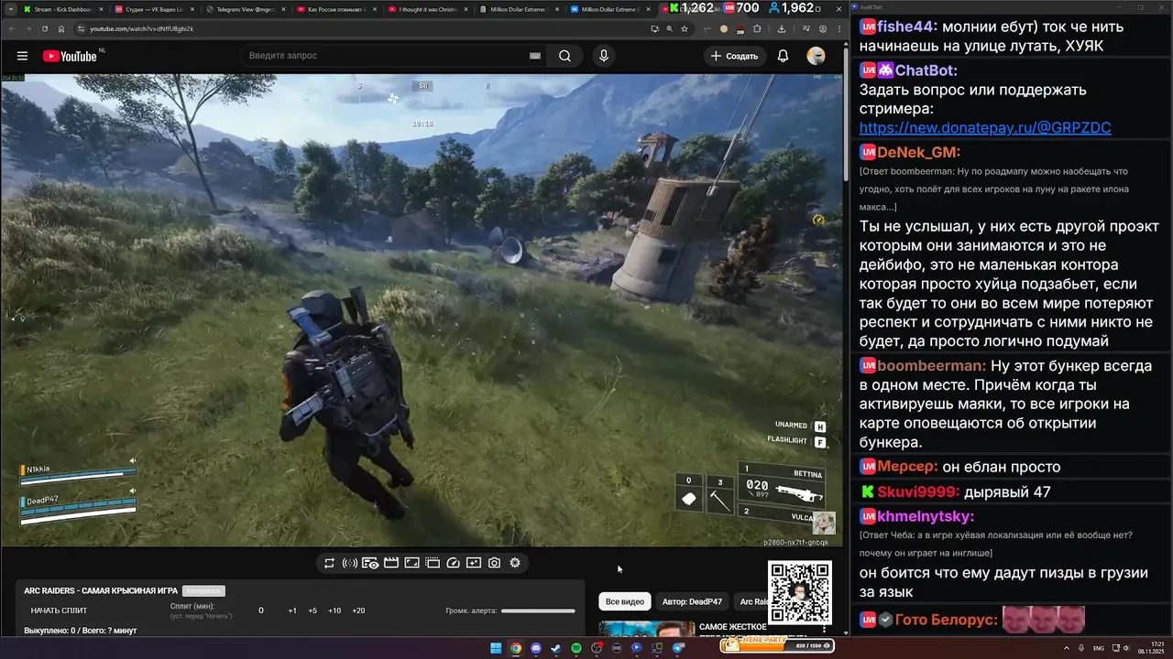Click the Копировать button next to the title
The height and width of the screenshot is (659, 1173).
[203, 591]
